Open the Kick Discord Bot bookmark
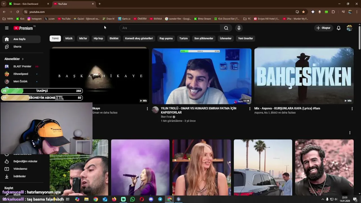Screen dimensions: 361x203 [x=226, y=19]
